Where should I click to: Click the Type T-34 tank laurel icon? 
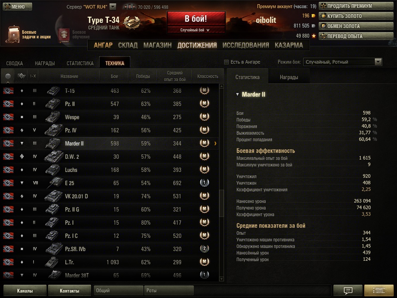click(x=131, y=22)
